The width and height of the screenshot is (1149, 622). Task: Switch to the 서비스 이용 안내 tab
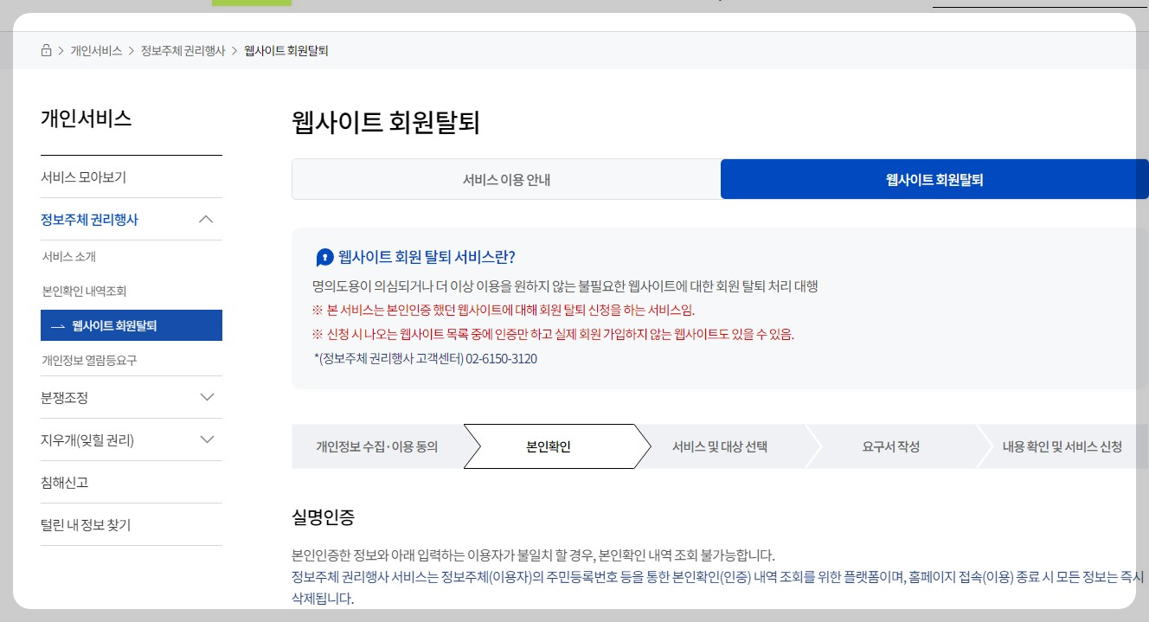(x=505, y=178)
